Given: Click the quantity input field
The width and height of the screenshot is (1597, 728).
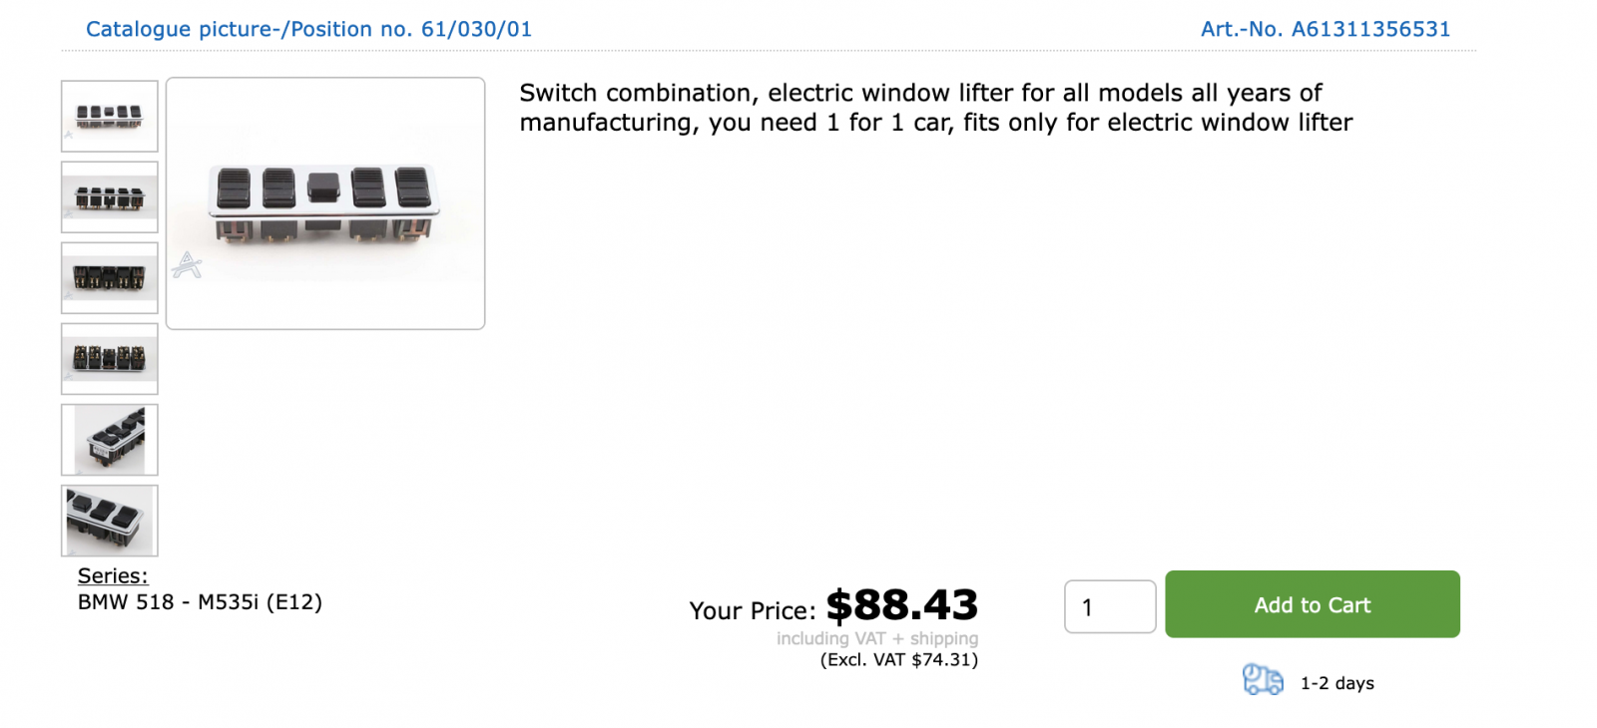Looking at the screenshot, I should [x=1110, y=606].
